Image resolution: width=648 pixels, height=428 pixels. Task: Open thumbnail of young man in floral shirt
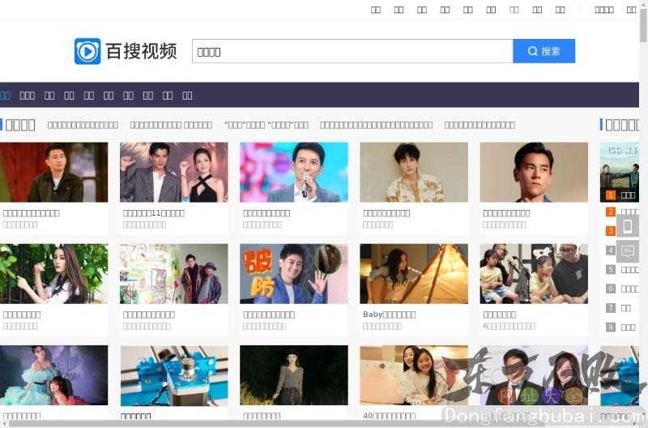coord(414,172)
